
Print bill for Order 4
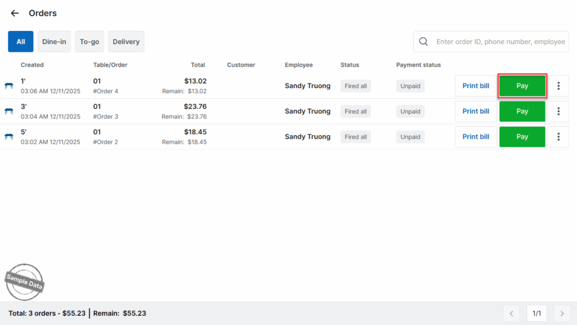pos(476,86)
